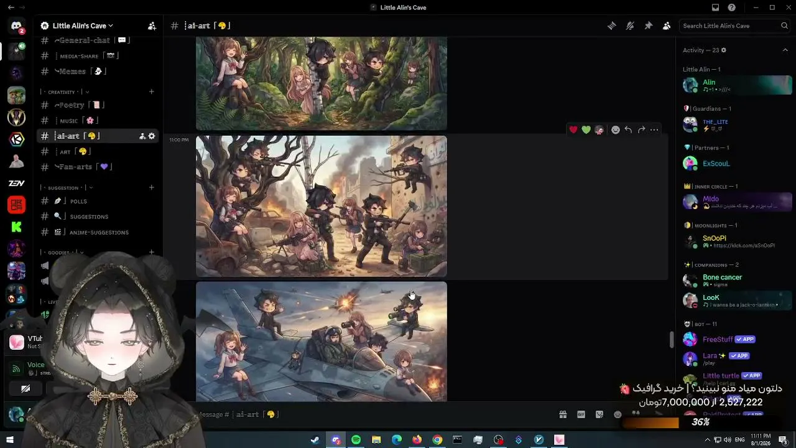Create channel in Creativity category
Image resolution: width=796 pixels, height=448 pixels.
pos(151,92)
